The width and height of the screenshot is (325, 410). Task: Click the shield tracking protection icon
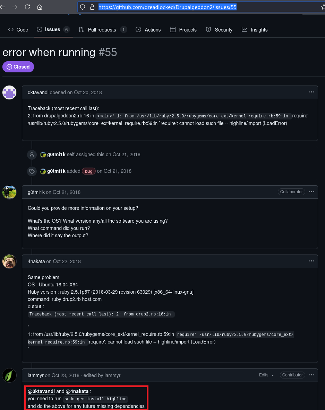point(83,7)
